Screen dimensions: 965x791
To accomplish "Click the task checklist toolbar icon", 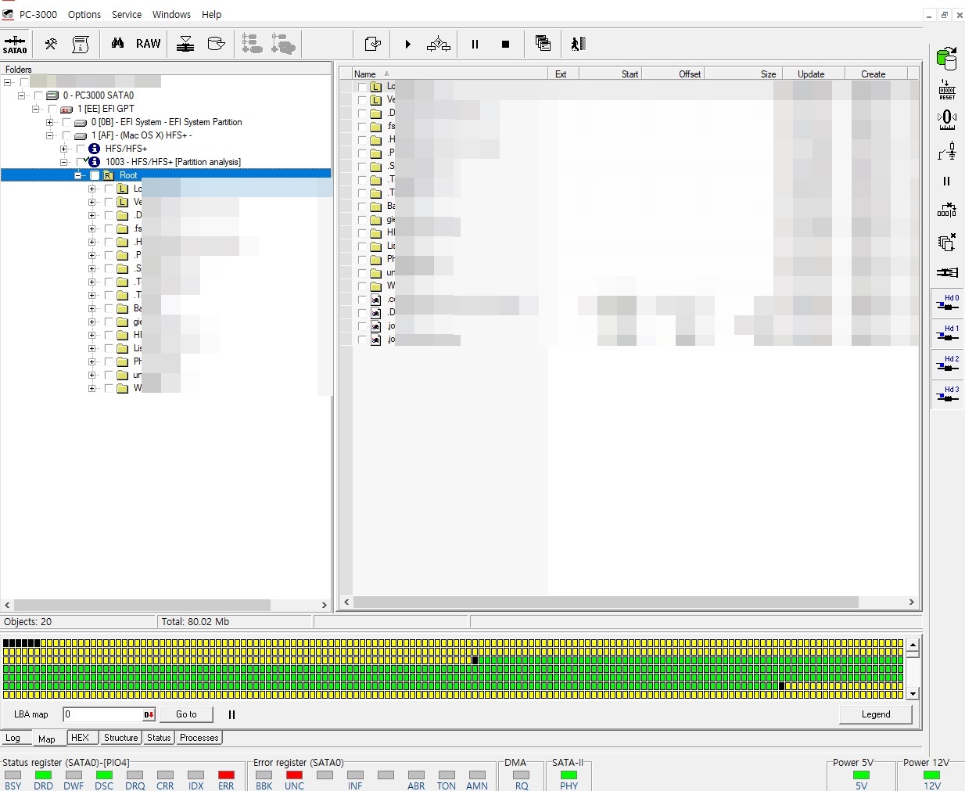I will [x=373, y=44].
